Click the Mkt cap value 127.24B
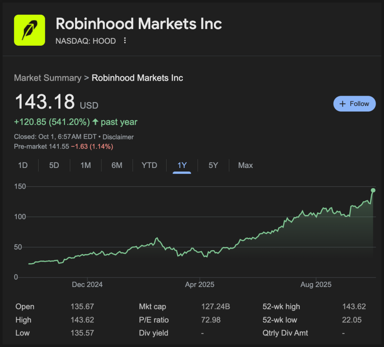 (x=215, y=307)
